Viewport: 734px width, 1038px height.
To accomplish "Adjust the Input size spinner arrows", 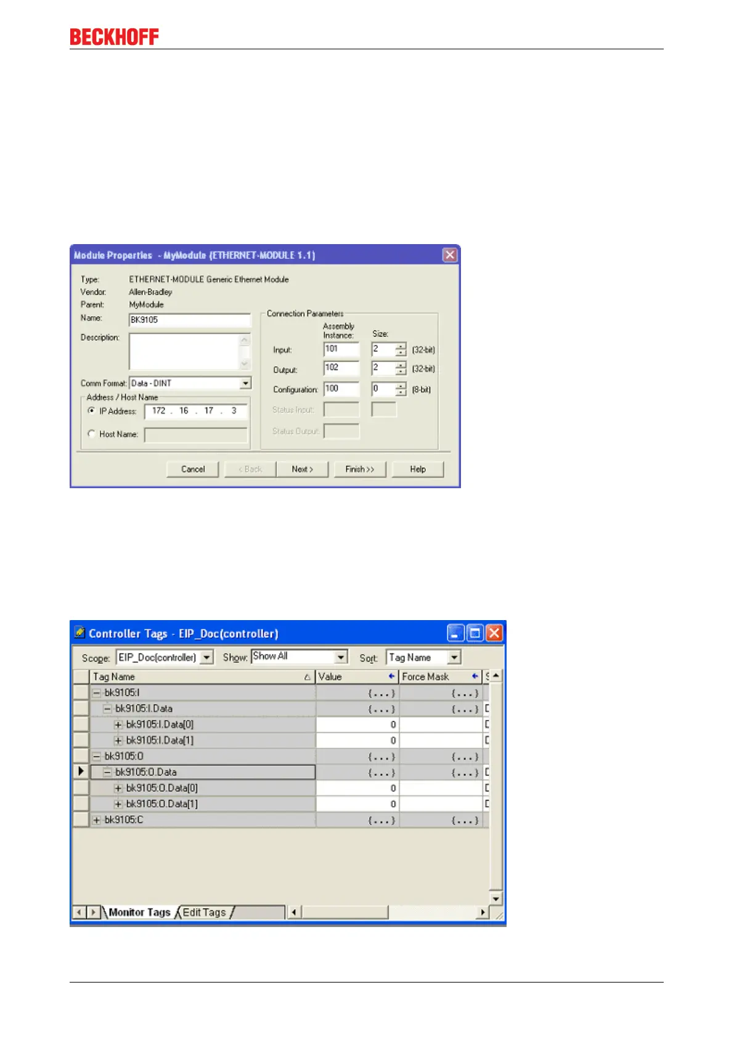I will click(401, 349).
